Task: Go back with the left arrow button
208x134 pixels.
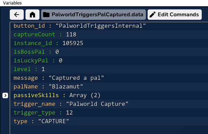Action: [x=17, y=15]
